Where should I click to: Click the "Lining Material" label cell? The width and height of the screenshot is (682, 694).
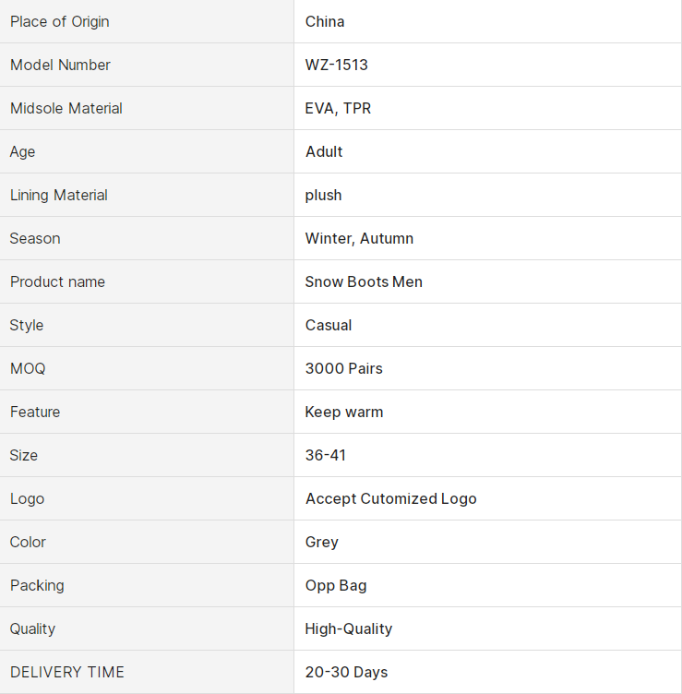point(59,195)
